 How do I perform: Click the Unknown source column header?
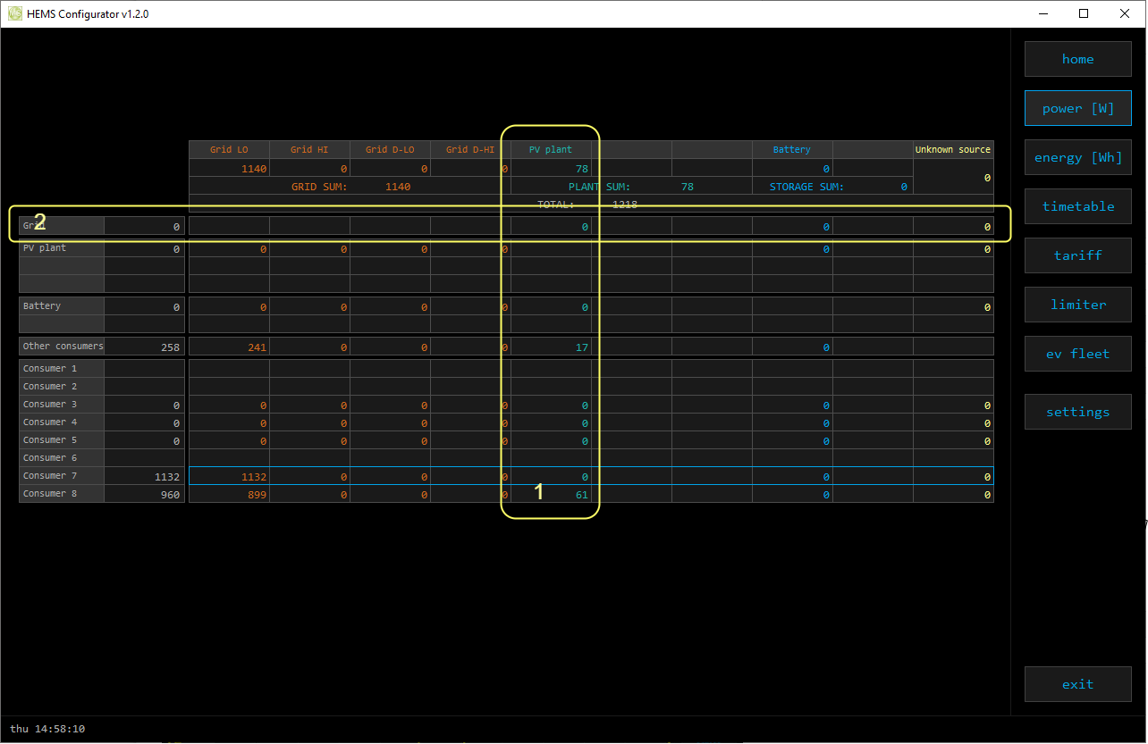(x=952, y=150)
